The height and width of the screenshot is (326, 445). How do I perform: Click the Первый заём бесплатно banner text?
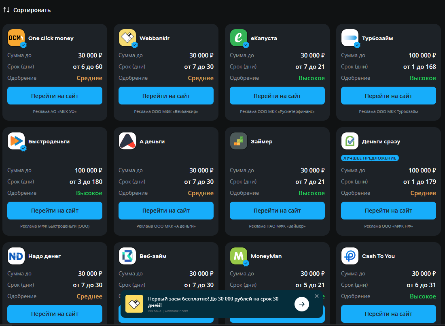tap(213, 302)
